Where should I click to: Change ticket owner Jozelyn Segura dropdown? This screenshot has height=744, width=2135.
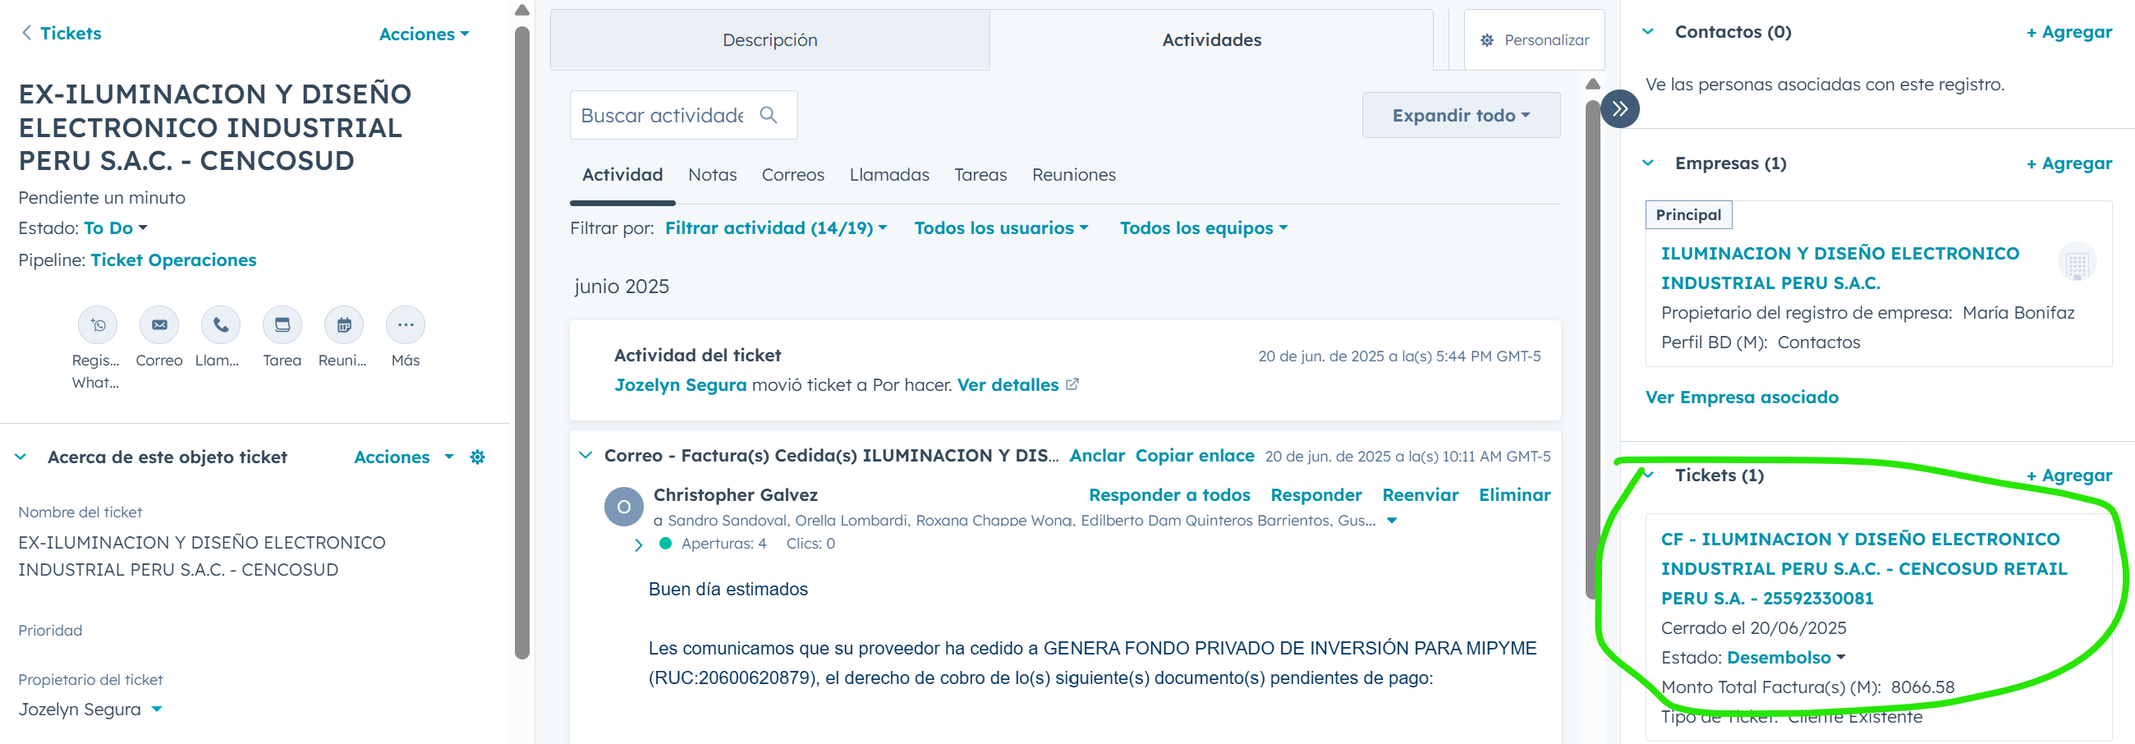[90, 710]
